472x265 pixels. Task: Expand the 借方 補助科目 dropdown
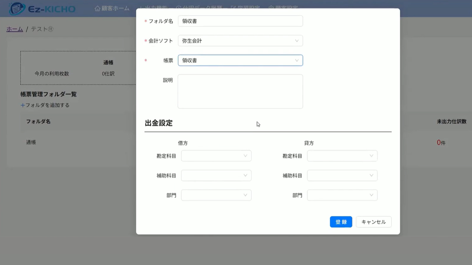216,175
